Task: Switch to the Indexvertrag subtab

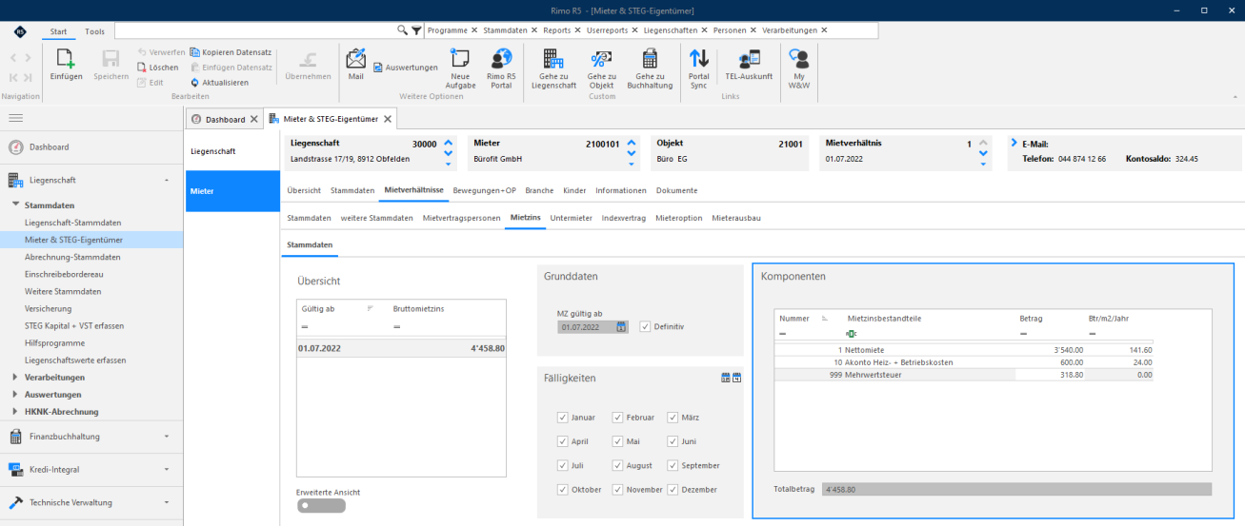Action: click(x=624, y=218)
